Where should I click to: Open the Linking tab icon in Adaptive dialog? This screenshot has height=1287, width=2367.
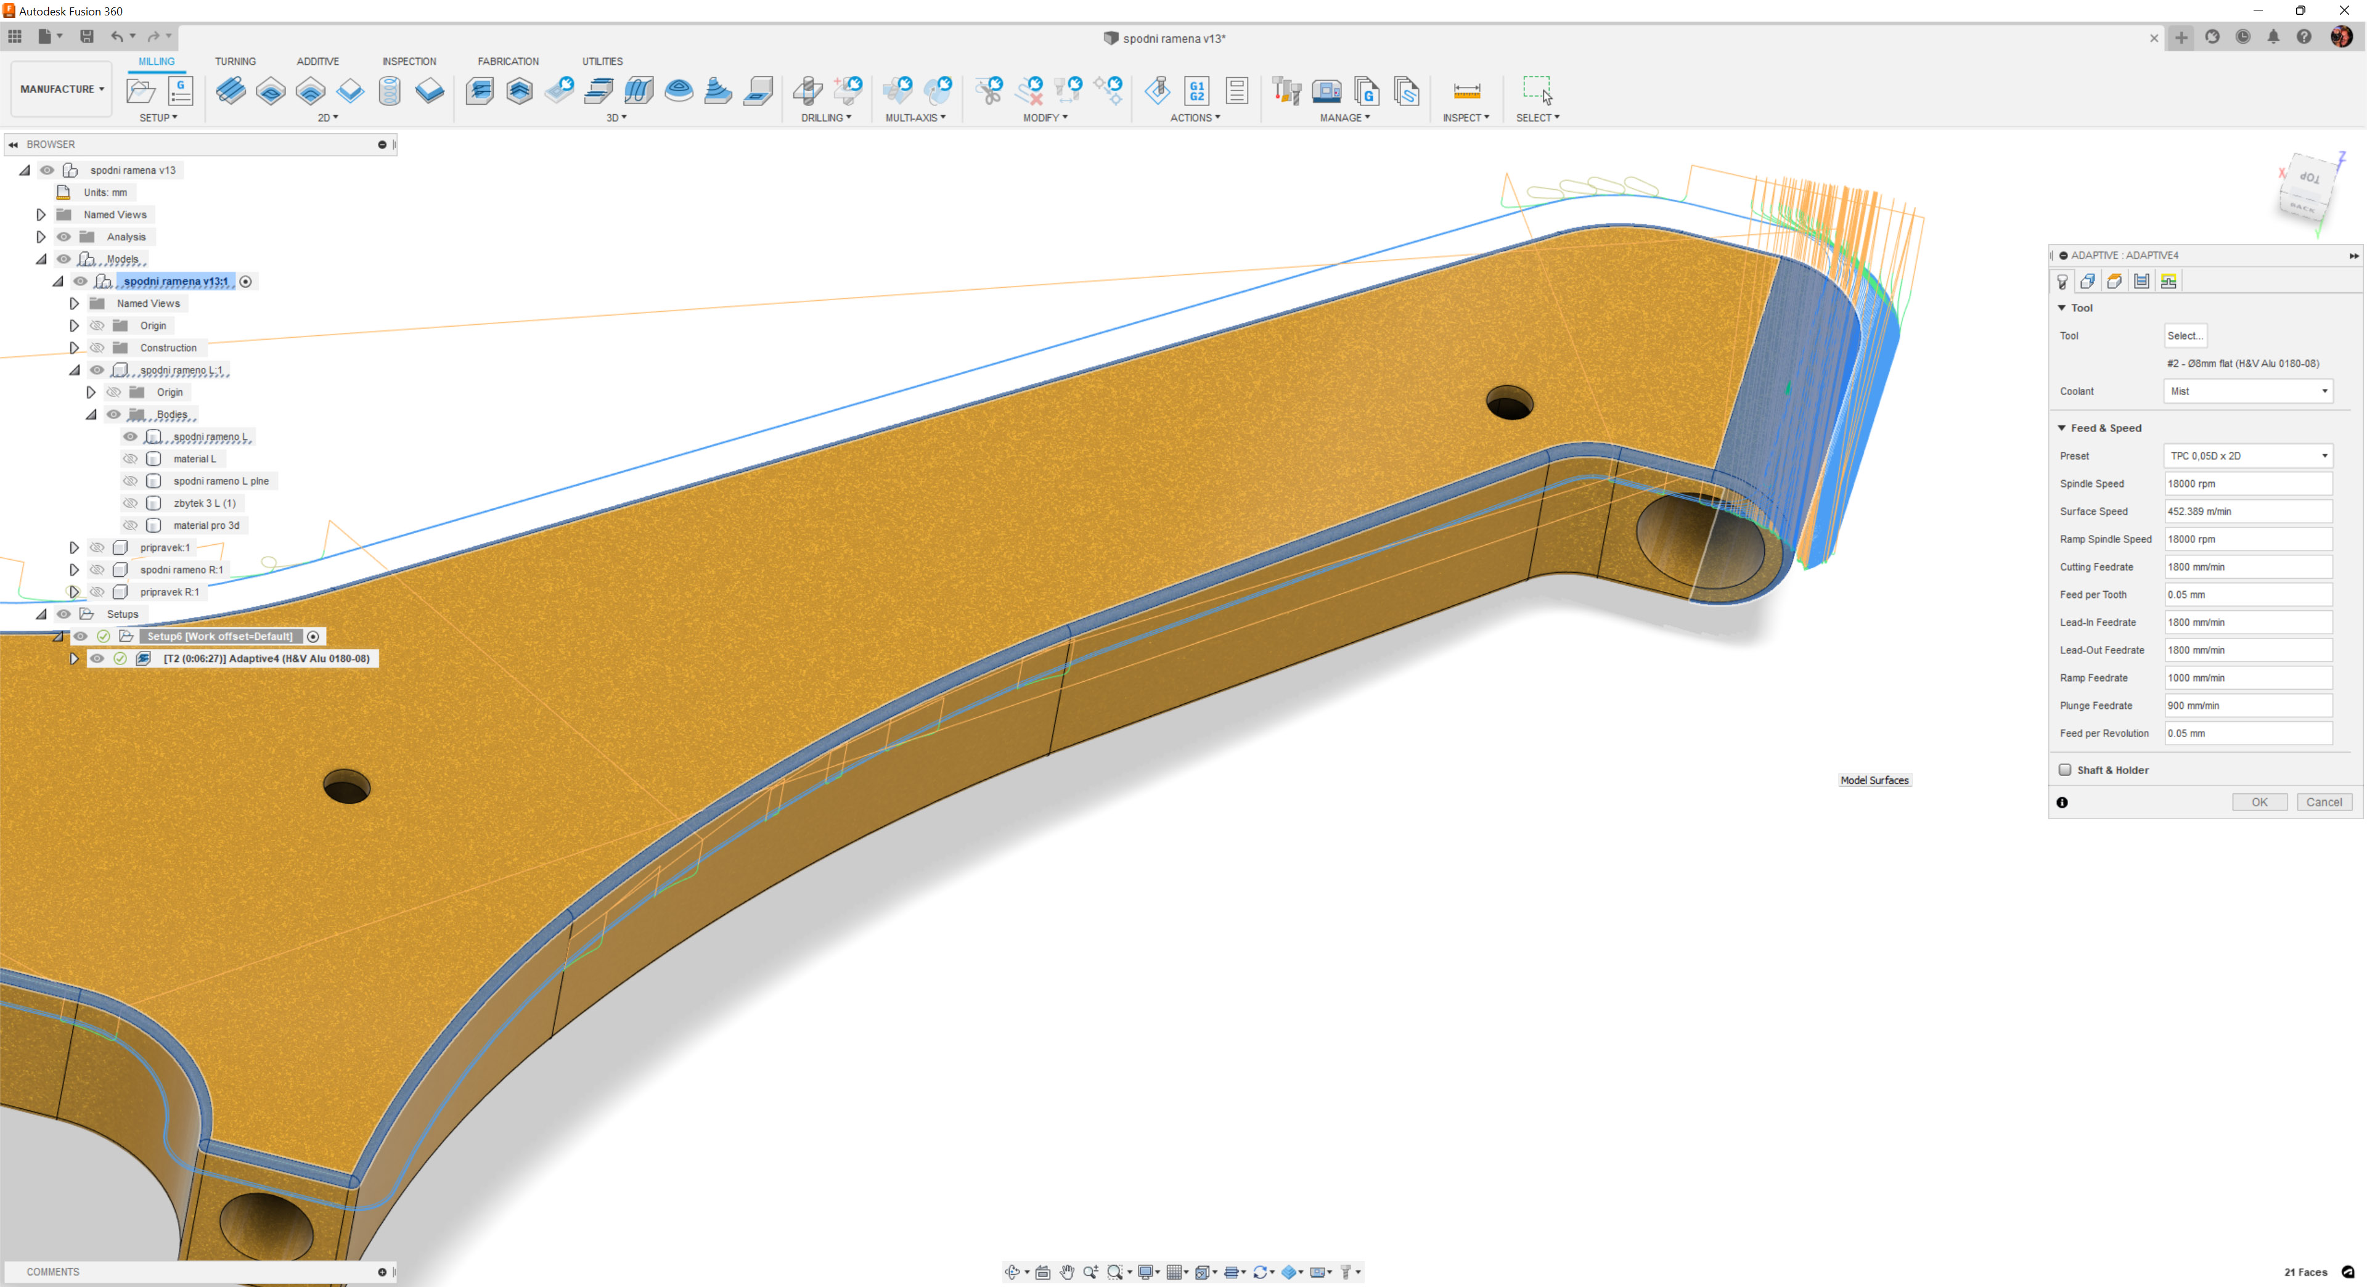pyautogui.click(x=2169, y=281)
